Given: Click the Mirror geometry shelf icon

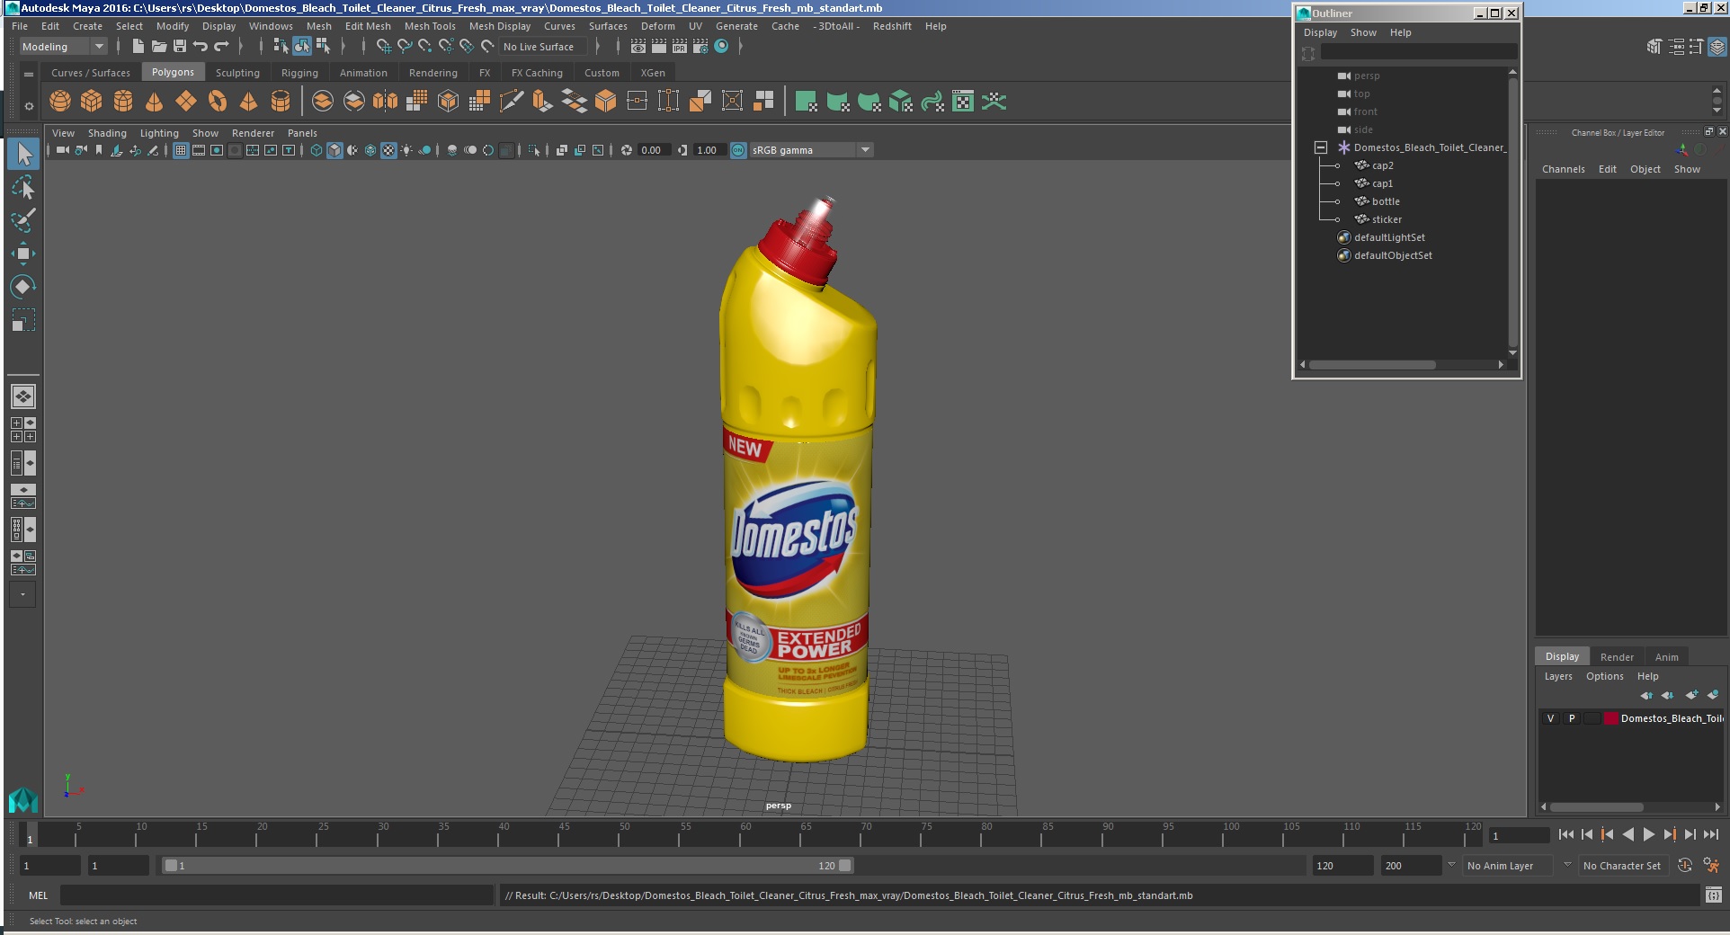Looking at the screenshot, I should pyautogui.click(x=386, y=102).
